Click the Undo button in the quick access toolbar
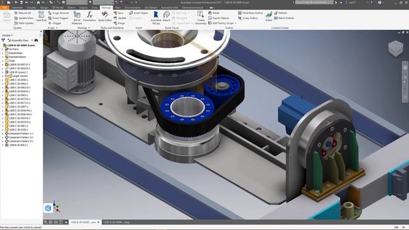The width and height of the screenshot is (409, 230). pos(26,3)
